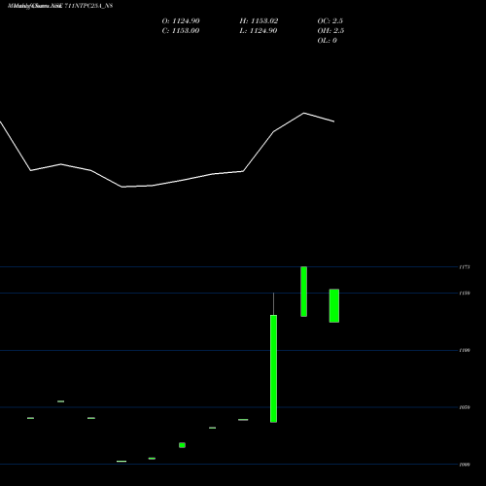Viewport: 486px width, 486px height.
Task: Click the 1173 price axis label
Action: click(x=465, y=267)
